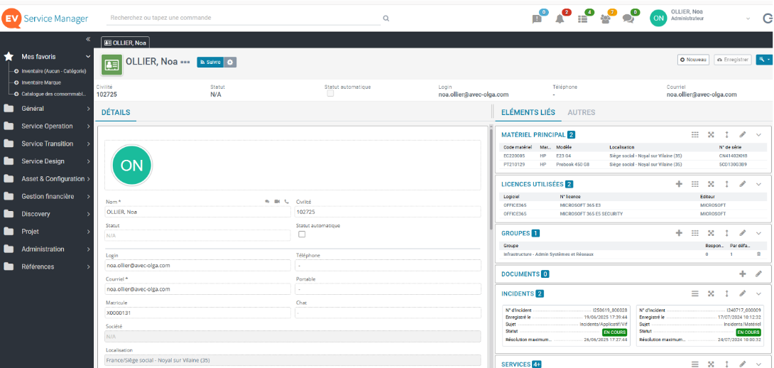
Task: Click the video call icon next to Nom
Action: [x=277, y=202]
